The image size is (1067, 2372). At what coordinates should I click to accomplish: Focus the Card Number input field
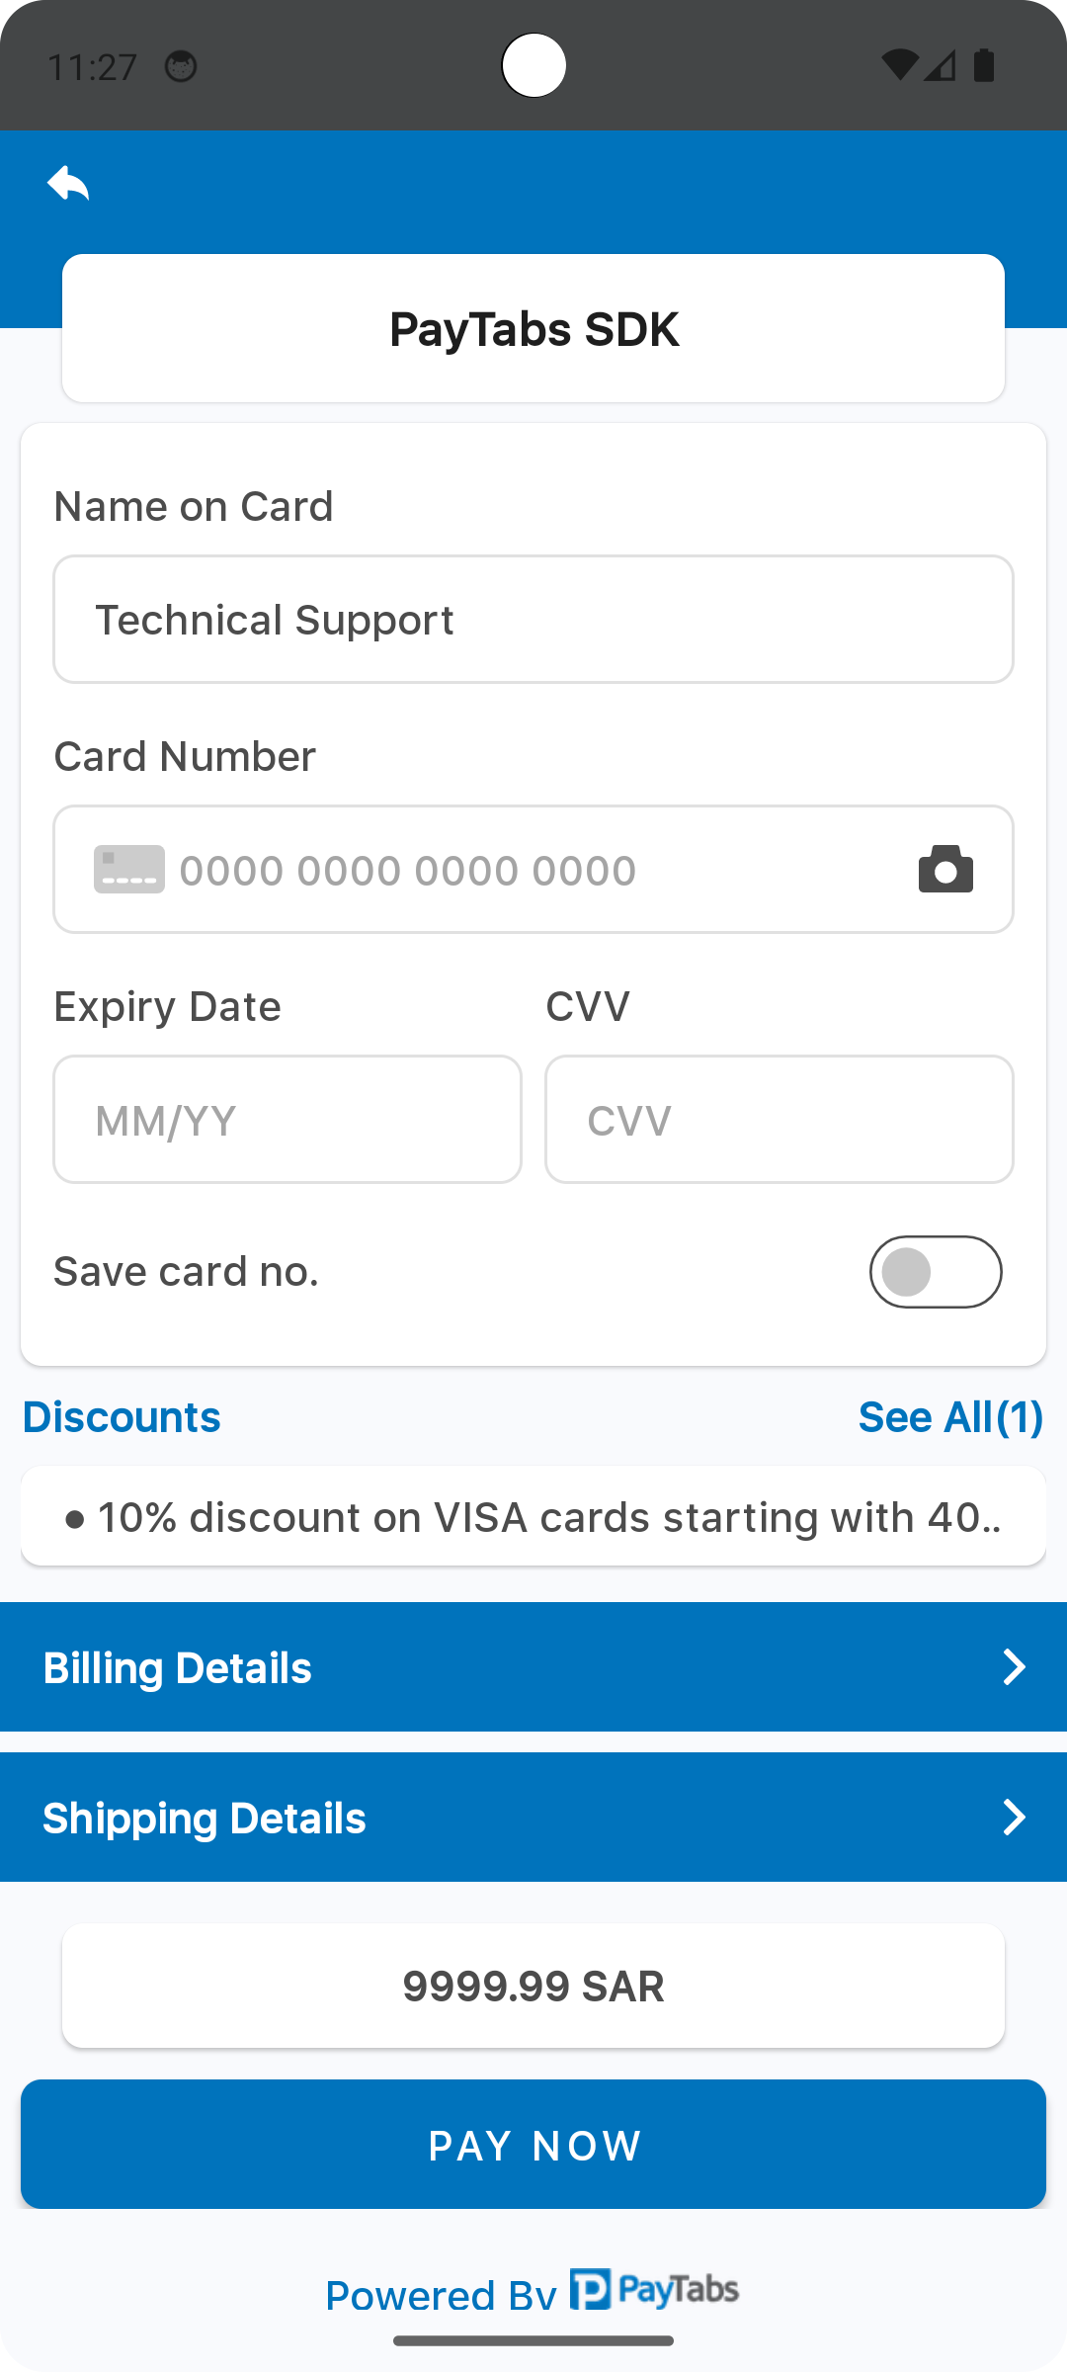pyautogui.click(x=514, y=870)
